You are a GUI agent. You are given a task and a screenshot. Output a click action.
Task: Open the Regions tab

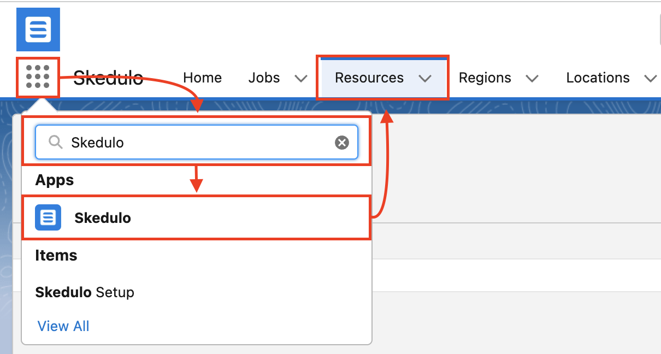tap(485, 78)
